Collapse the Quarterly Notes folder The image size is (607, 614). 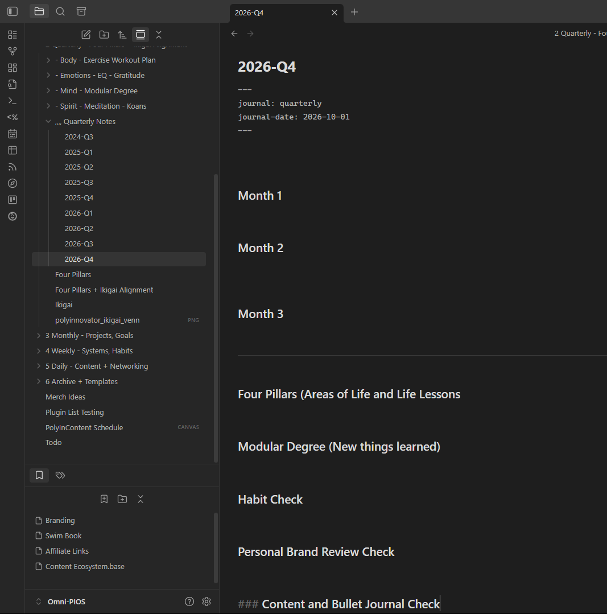tap(48, 122)
